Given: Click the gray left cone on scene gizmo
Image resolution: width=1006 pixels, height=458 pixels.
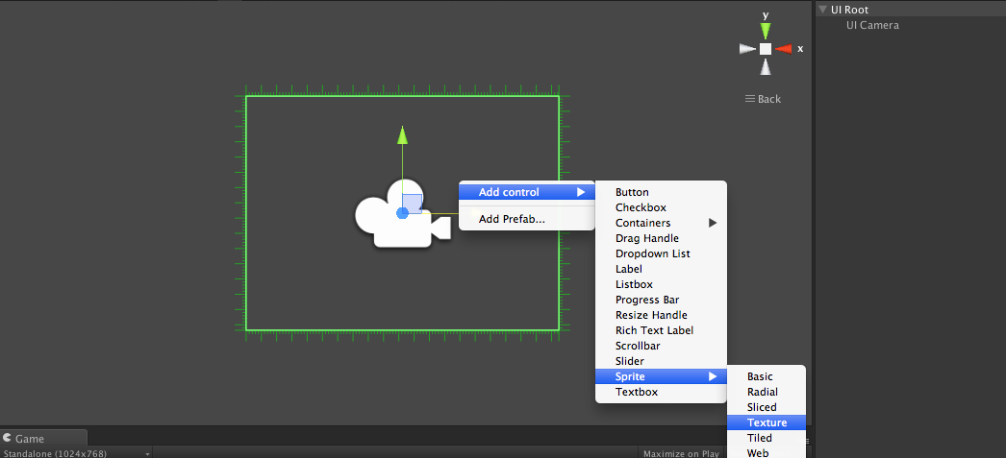Looking at the screenshot, I should pyautogui.click(x=747, y=49).
